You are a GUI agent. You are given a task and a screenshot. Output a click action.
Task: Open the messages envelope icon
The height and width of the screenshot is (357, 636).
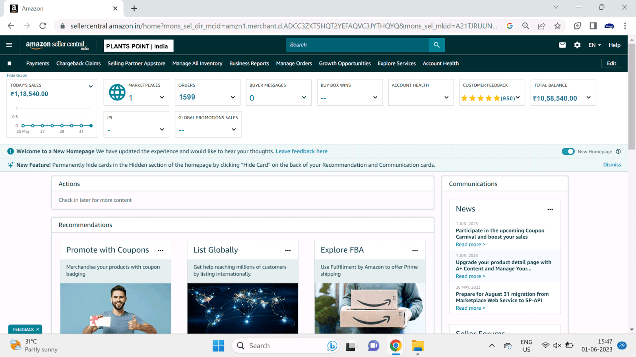tap(562, 45)
